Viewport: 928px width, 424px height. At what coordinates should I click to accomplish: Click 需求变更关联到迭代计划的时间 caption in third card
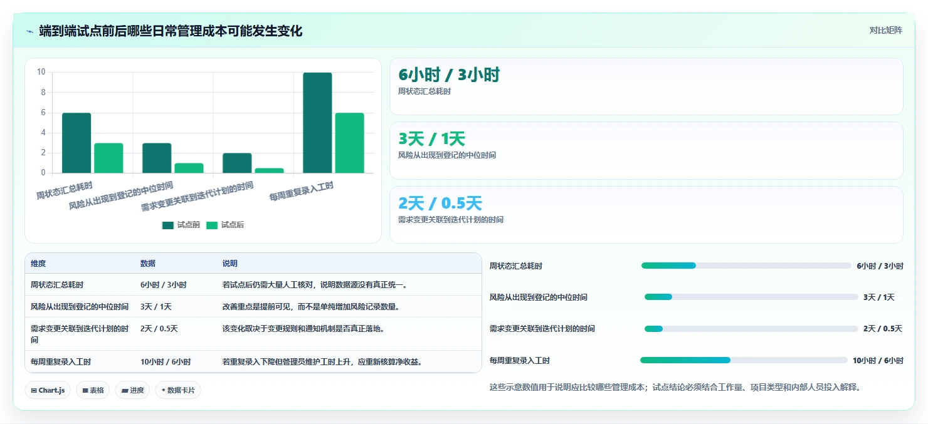[x=451, y=220]
